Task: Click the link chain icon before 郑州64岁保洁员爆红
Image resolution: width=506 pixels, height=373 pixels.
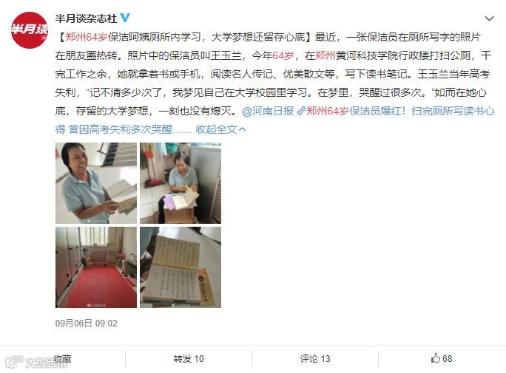Action: pyautogui.click(x=301, y=111)
